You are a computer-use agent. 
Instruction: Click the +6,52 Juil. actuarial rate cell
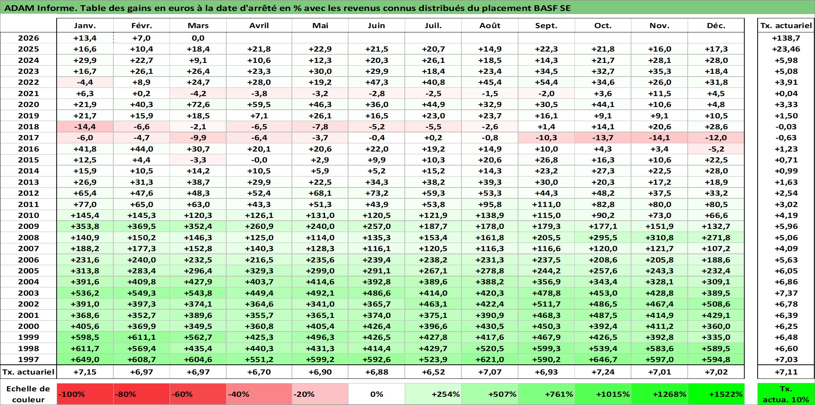433,372
